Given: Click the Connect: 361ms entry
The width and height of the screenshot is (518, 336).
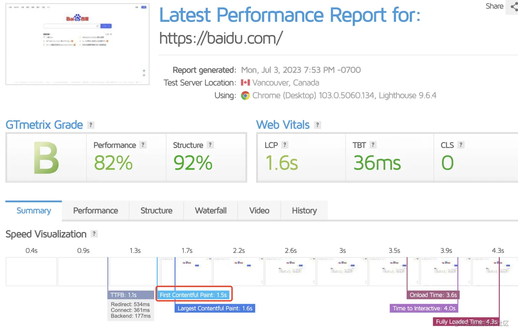Looking at the screenshot, I should [130, 310].
